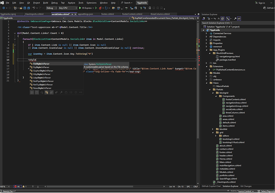Viewport: 275px width, 193px height.
Task: Toggle bookmark icon in main toolbar
Action: (x=150, y=8)
